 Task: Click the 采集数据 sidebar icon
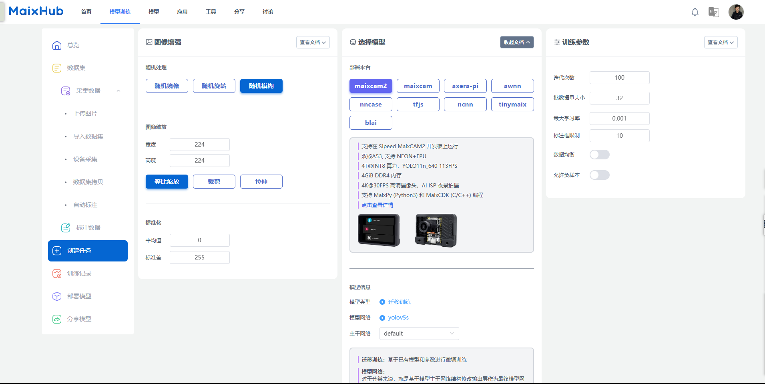[x=66, y=91]
